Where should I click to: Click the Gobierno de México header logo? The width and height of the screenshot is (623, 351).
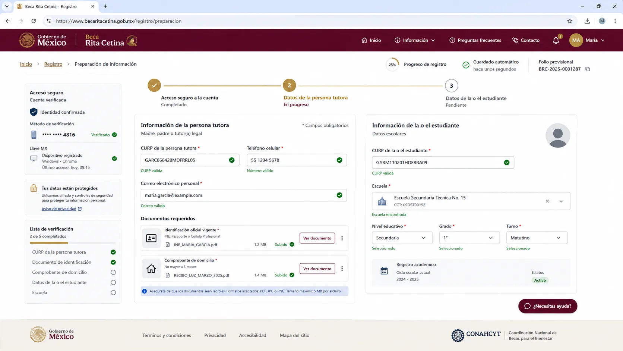click(x=43, y=40)
